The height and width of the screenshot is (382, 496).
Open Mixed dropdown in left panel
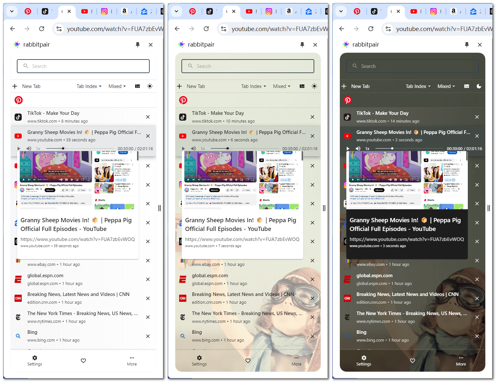click(117, 86)
